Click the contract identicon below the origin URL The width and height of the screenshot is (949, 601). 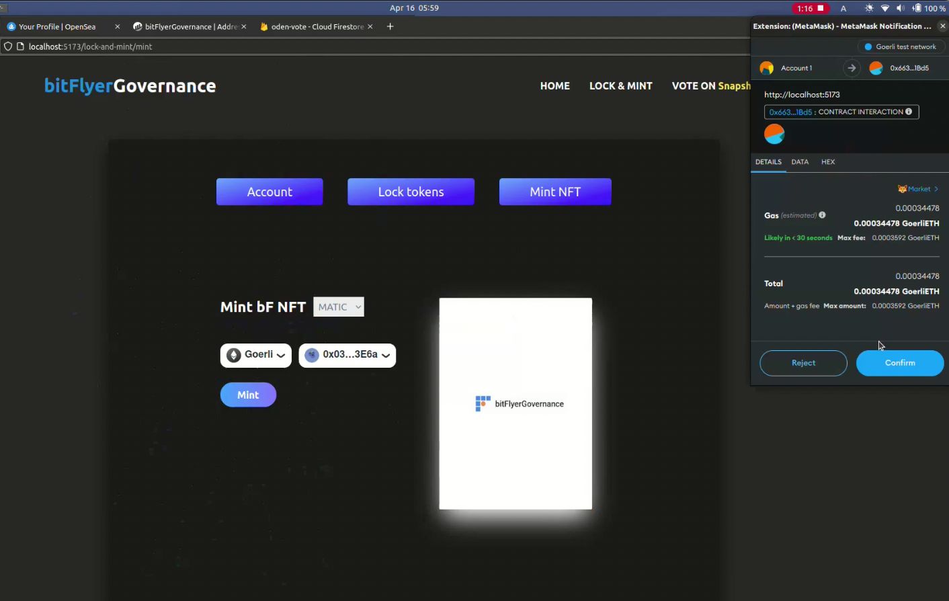774,134
